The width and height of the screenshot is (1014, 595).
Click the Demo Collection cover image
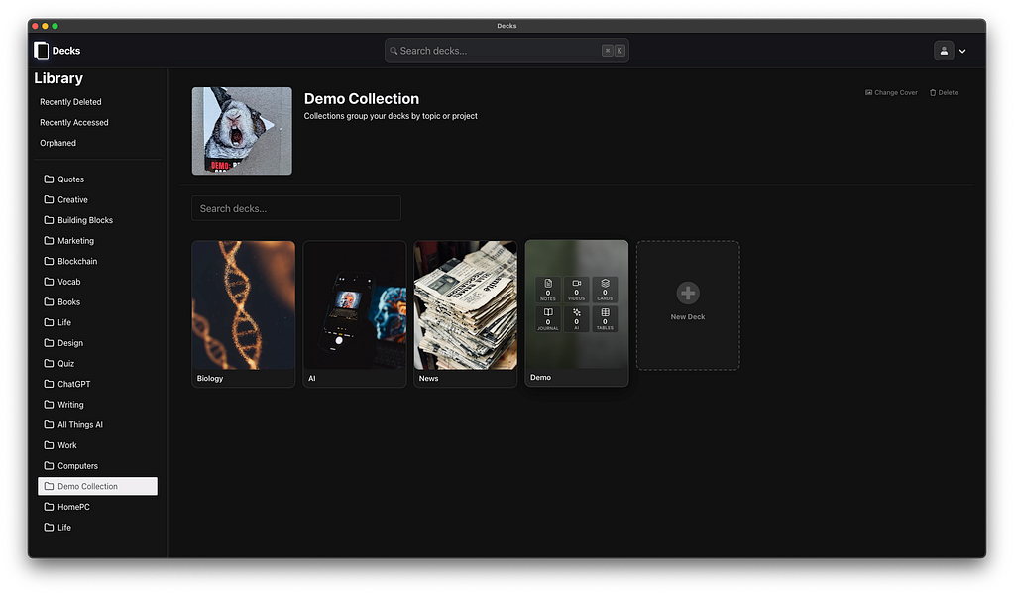242,131
